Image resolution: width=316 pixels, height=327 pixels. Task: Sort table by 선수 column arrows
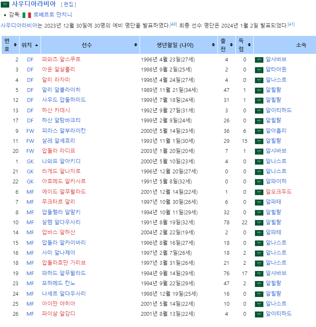pos(136,45)
